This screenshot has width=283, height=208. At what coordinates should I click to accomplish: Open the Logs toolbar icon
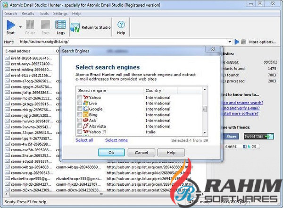[60, 25]
